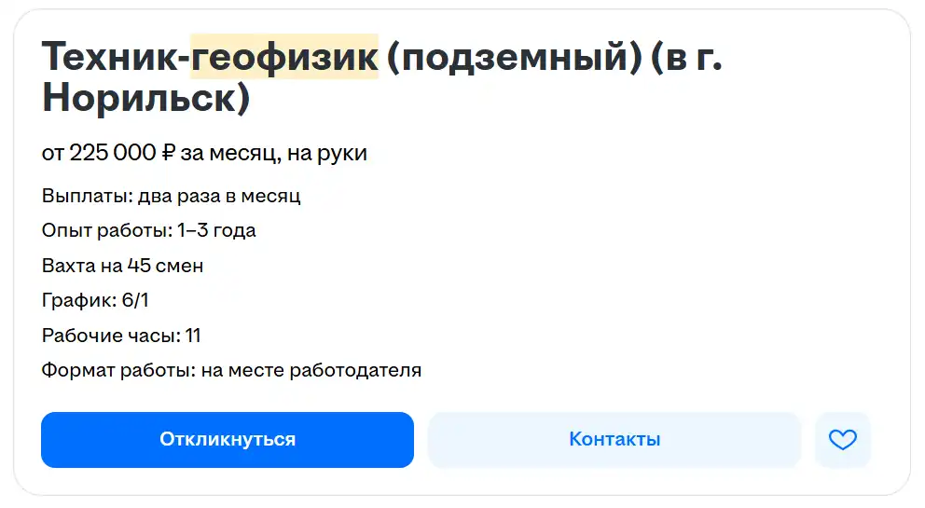
Task: Save the vacancy with the heart icon
Action: [842, 440]
